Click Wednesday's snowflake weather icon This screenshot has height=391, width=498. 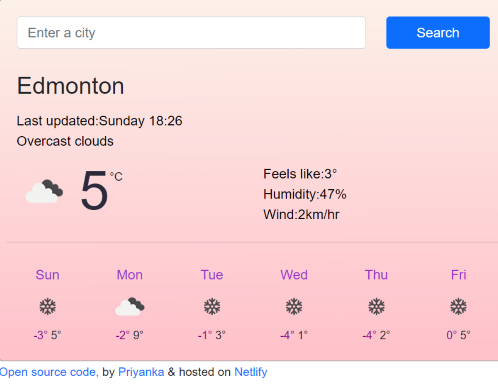(x=294, y=306)
